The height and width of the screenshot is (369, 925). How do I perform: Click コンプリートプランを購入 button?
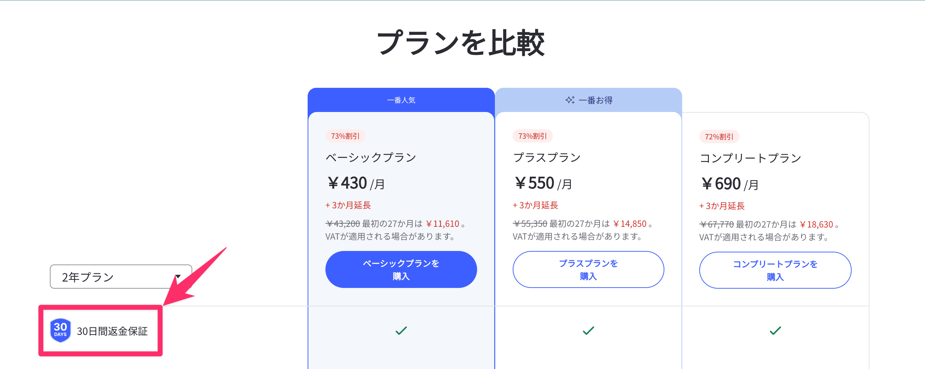point(775,270)
